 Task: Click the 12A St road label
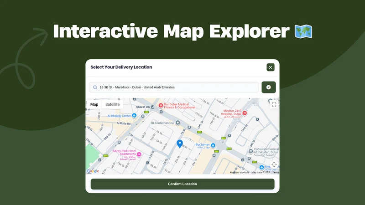[152, 155]
